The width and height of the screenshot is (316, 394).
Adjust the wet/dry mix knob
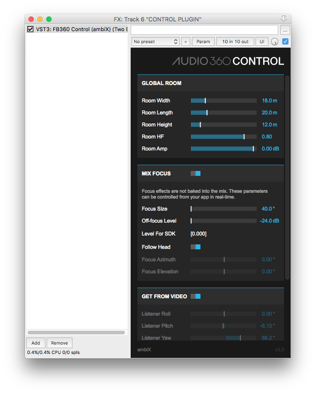pyautogui.click(x=275, y=42)
